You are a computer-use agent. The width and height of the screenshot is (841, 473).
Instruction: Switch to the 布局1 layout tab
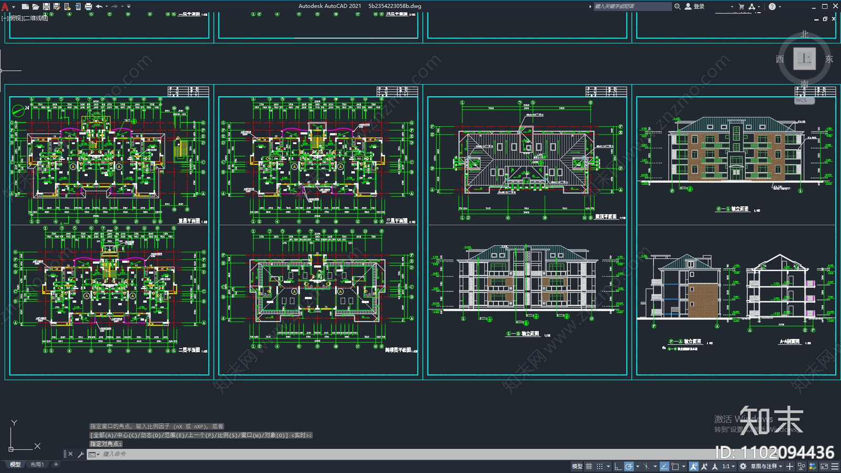37,465
